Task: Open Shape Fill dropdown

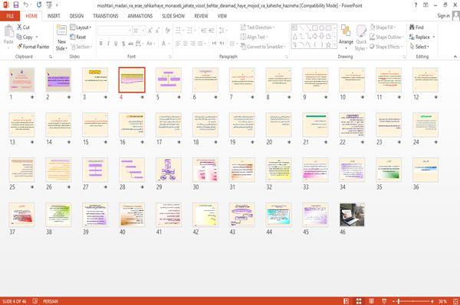Action: 383,28
